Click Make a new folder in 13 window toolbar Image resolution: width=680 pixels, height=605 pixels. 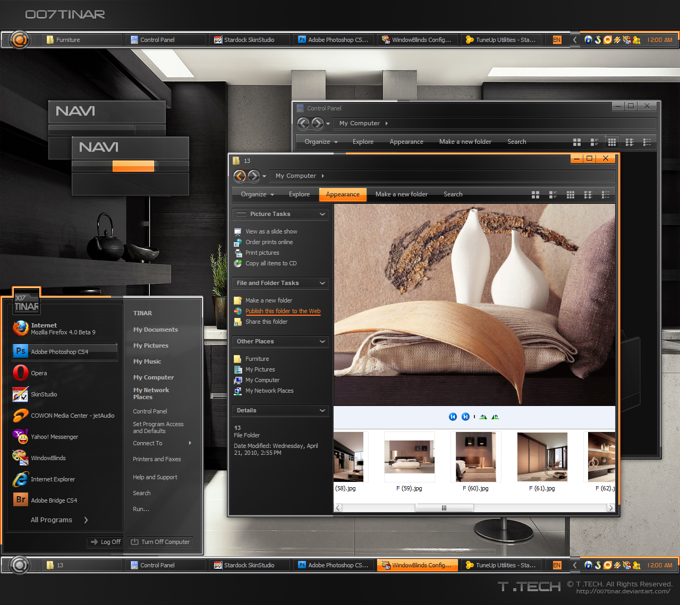tap(401, 194)
